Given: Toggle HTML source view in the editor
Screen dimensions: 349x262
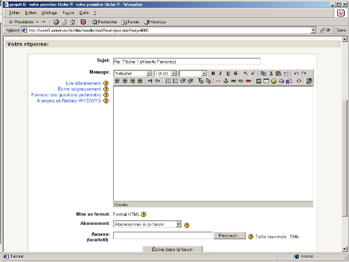Looking at the screenshot, I should pos(299,81).
